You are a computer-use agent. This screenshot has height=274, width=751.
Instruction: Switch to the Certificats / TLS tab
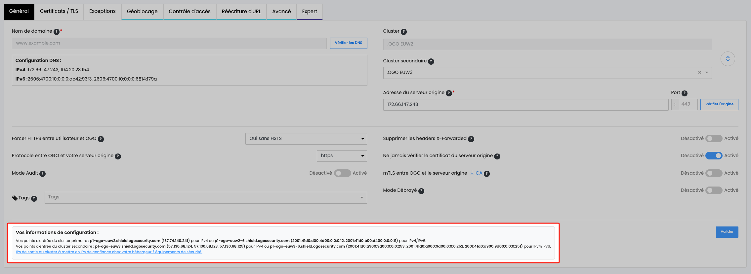coord(59,12)
